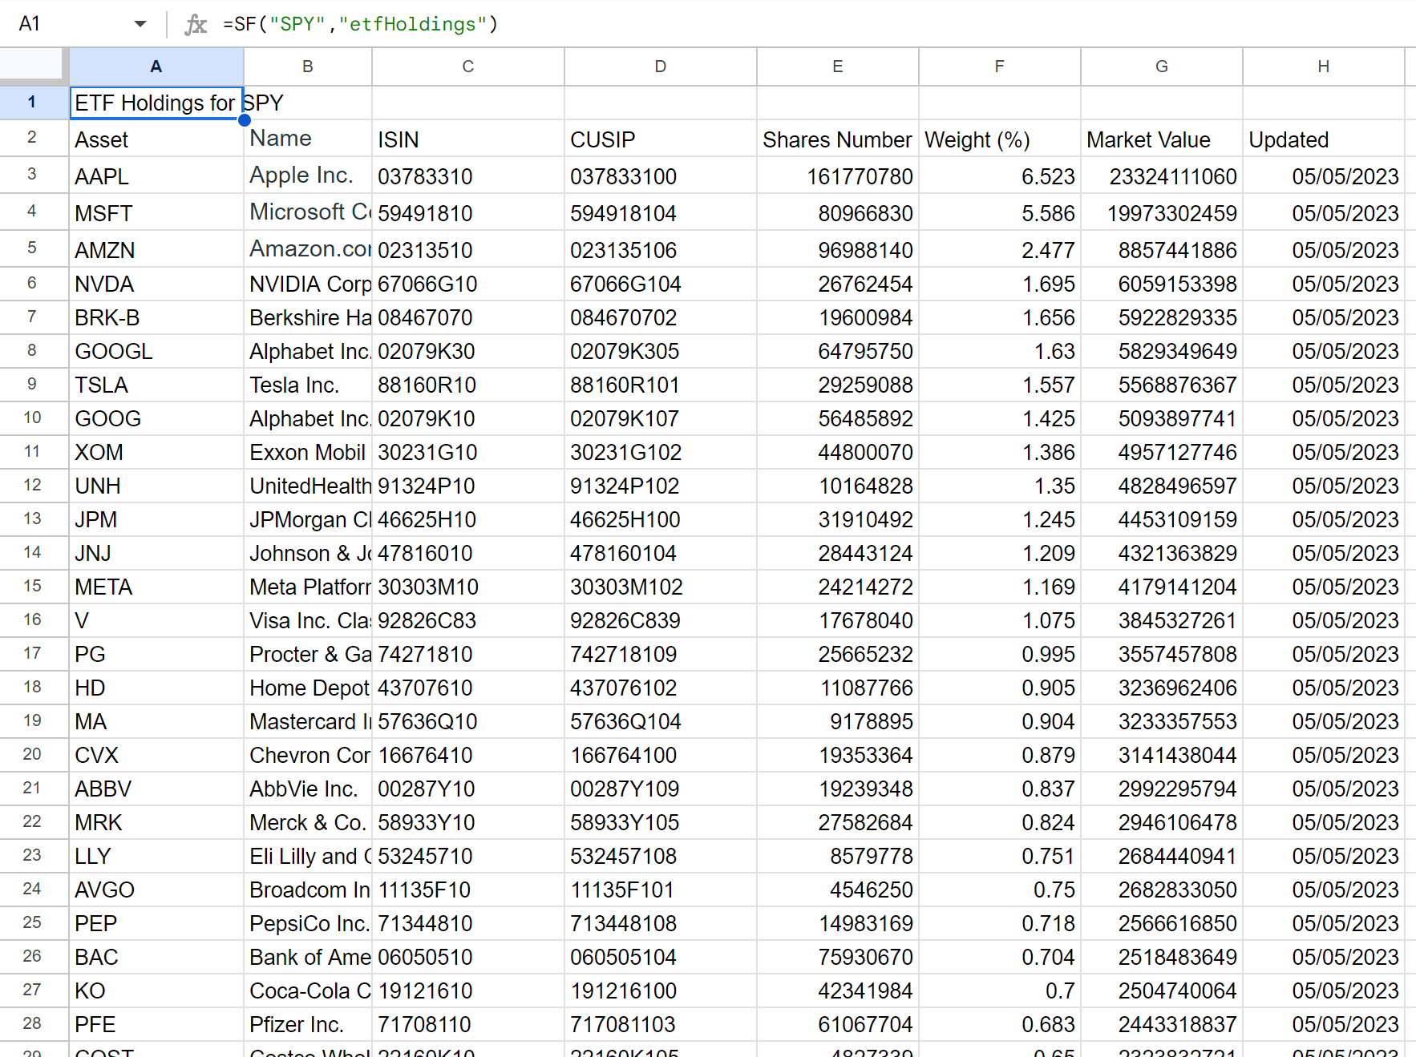This screenshot has width=1416, height=1057.
Task: Select the column H header
Action: [1324, 67]
